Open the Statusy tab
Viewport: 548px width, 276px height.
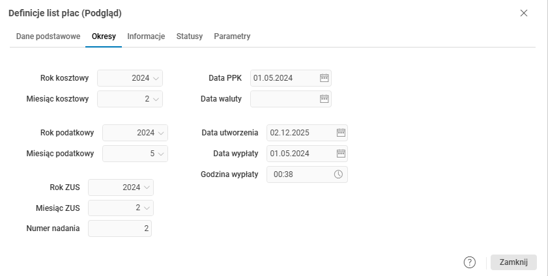click(190, 36)
